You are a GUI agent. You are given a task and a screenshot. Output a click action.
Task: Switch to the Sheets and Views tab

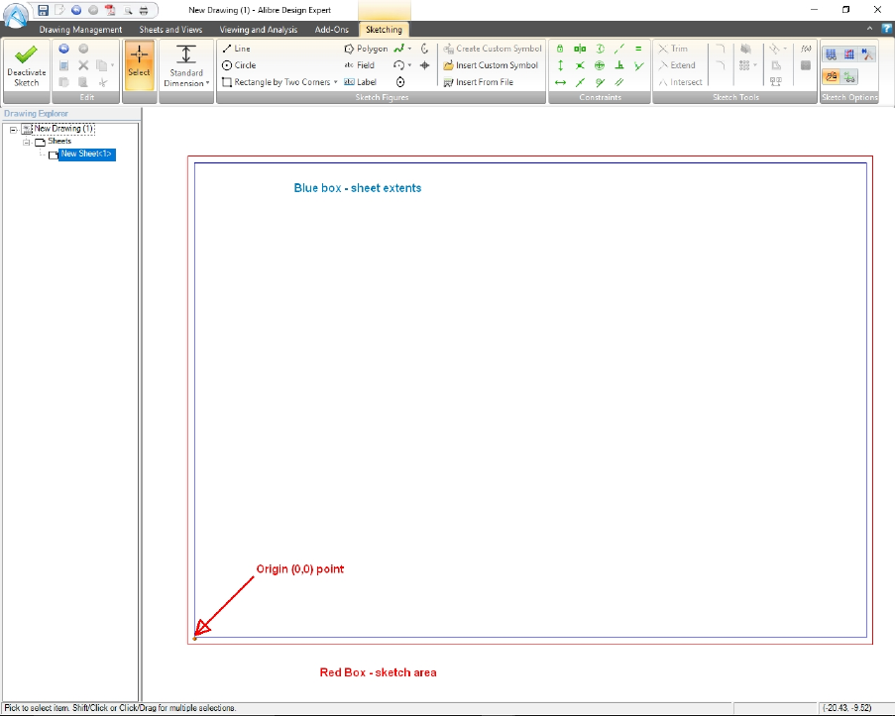169,29
